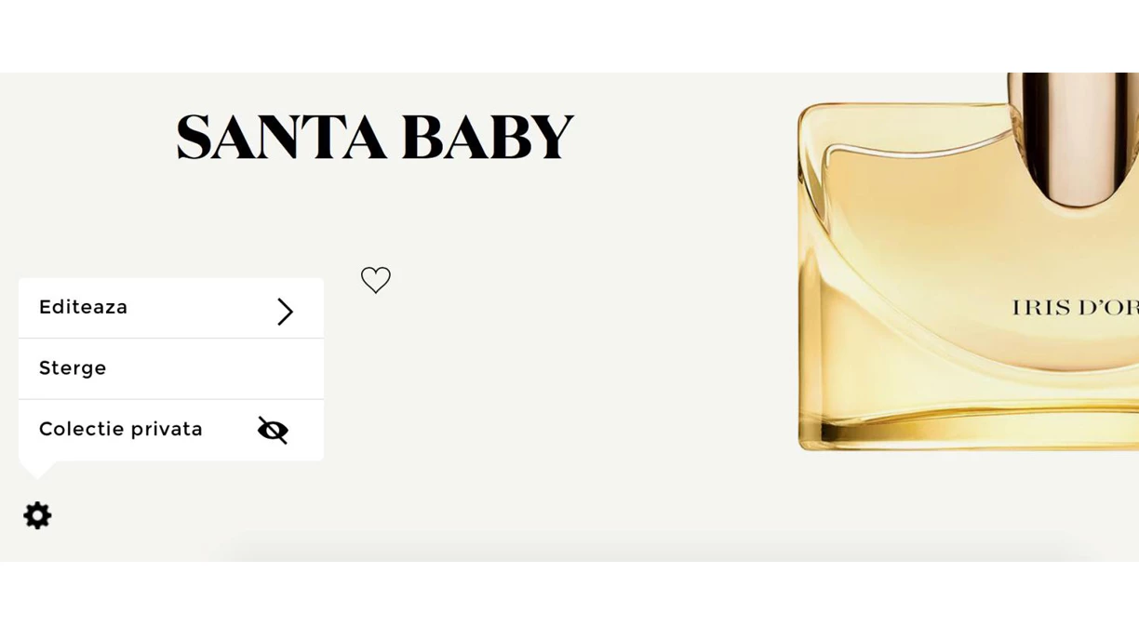Click the word BABY in the heading
This screenshot has height=640, width=1139.
click(x=488, y=138)
